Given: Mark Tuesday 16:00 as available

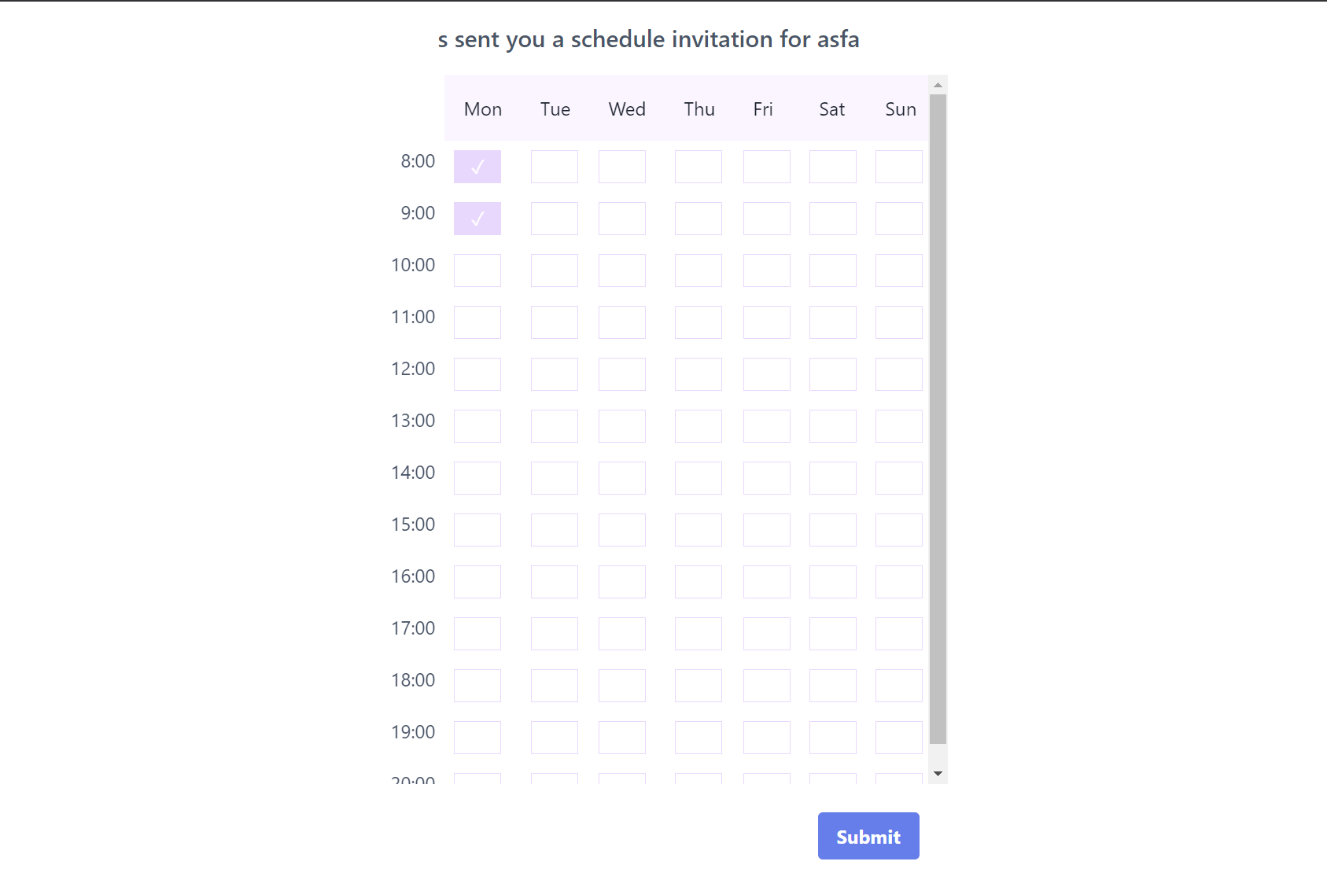Looking at the screenshot, I should pos(555,582).
